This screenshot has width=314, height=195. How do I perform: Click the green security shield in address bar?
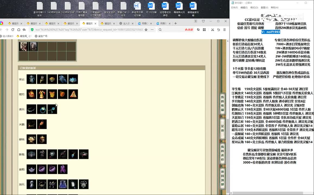[x=32, y=30]
